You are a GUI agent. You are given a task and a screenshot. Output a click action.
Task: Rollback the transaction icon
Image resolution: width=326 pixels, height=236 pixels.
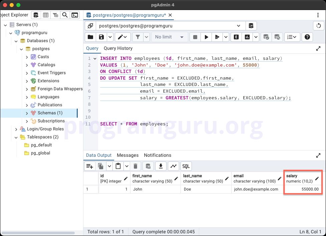277,37
